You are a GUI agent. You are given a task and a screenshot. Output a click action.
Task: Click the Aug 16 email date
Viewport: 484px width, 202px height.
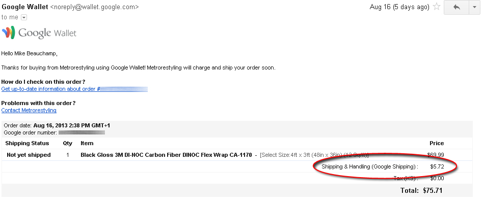click(x=399, y=7)
